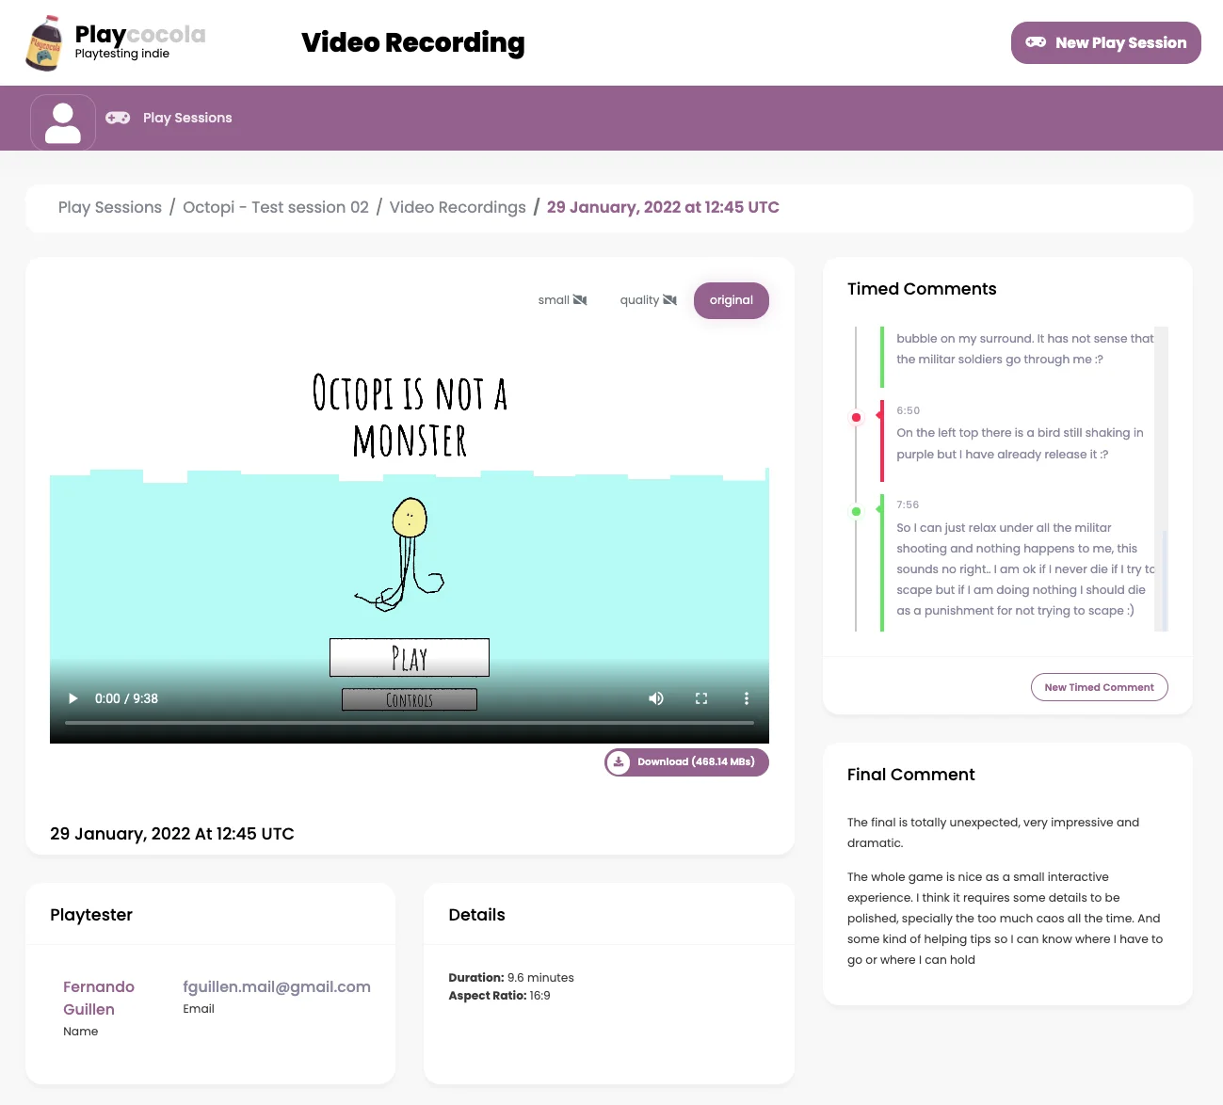Click the camera-off icon next to small
1223x1105 pixels.
click(x=580, y=299)
